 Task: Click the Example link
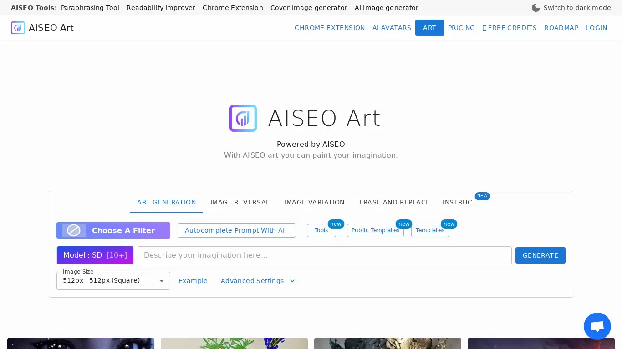pos(193,281)
